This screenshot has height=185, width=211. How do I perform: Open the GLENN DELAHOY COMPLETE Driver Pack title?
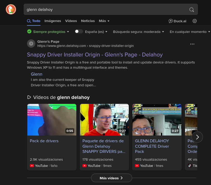tap(152, 146)
